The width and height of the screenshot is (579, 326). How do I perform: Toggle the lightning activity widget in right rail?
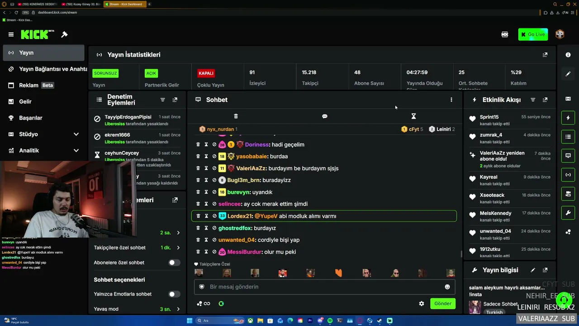tap(568, 118)
